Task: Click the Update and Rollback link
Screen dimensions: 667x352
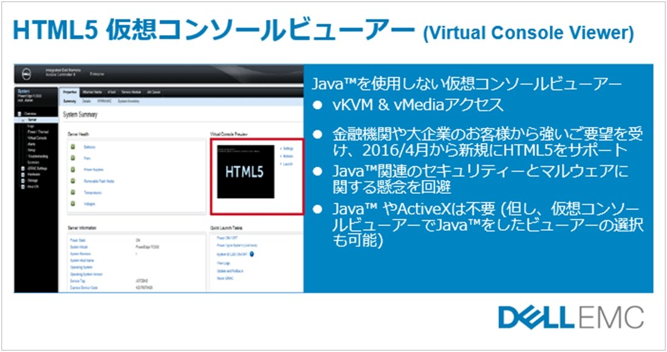Action: point(230,271)
